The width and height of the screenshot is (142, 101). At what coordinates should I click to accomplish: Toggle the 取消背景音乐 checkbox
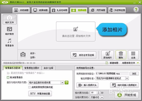[x=8, y=77]
